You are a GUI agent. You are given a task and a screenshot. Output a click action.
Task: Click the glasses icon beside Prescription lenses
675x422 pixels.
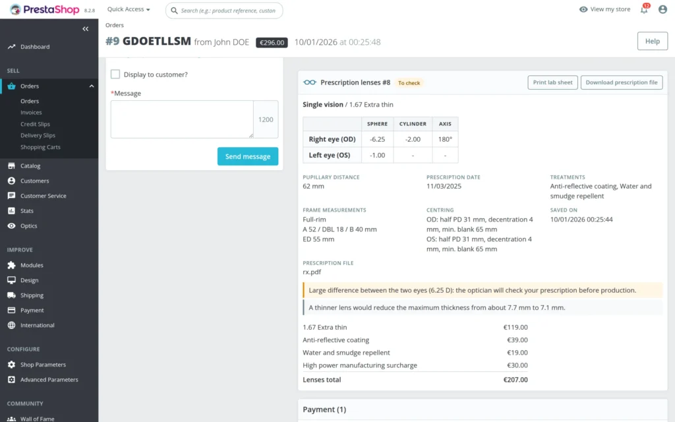click(x=310, y=82)
